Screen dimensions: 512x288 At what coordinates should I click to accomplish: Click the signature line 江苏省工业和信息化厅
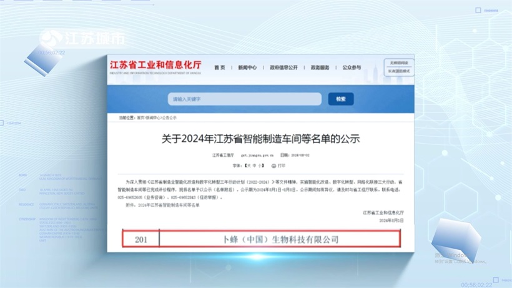pos(383,213)
